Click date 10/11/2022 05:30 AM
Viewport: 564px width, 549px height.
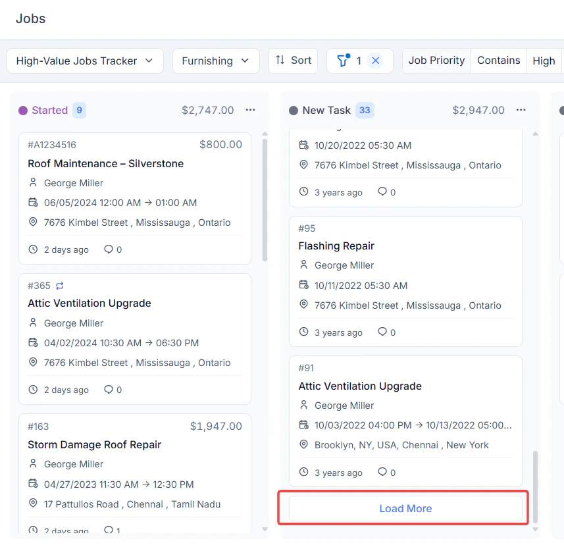(x=361, y=286)
